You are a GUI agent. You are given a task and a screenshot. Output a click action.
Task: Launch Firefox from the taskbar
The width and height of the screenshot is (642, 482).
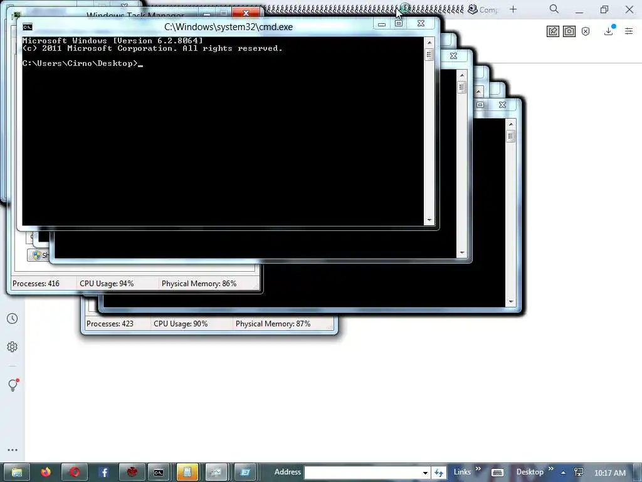click(x=46, y=472)
